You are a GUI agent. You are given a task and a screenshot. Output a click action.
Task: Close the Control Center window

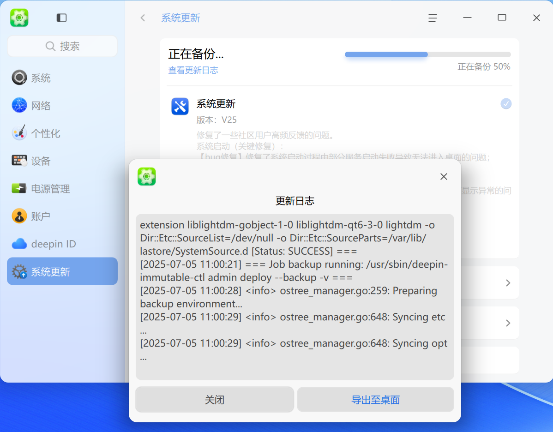pyautogui.click(x=536, y=18)
